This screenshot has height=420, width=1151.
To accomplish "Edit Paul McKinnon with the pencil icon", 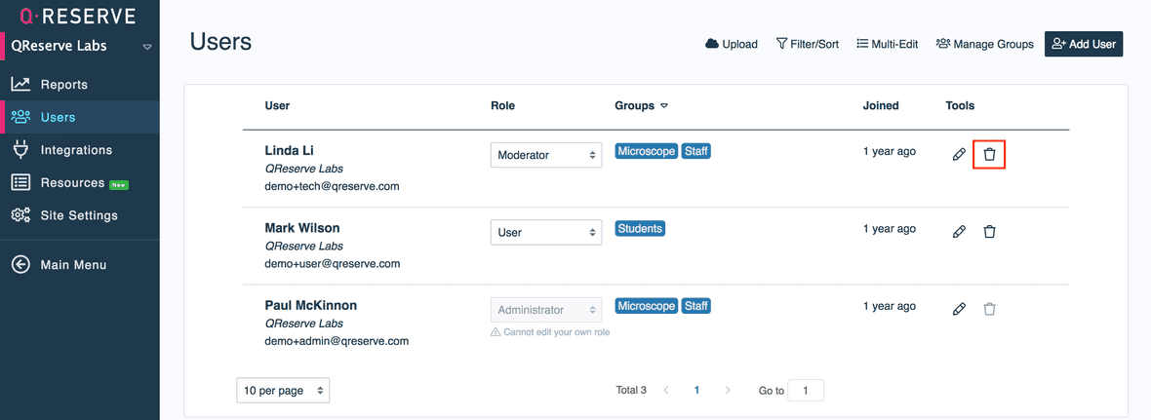I will (x=959, y=309).
